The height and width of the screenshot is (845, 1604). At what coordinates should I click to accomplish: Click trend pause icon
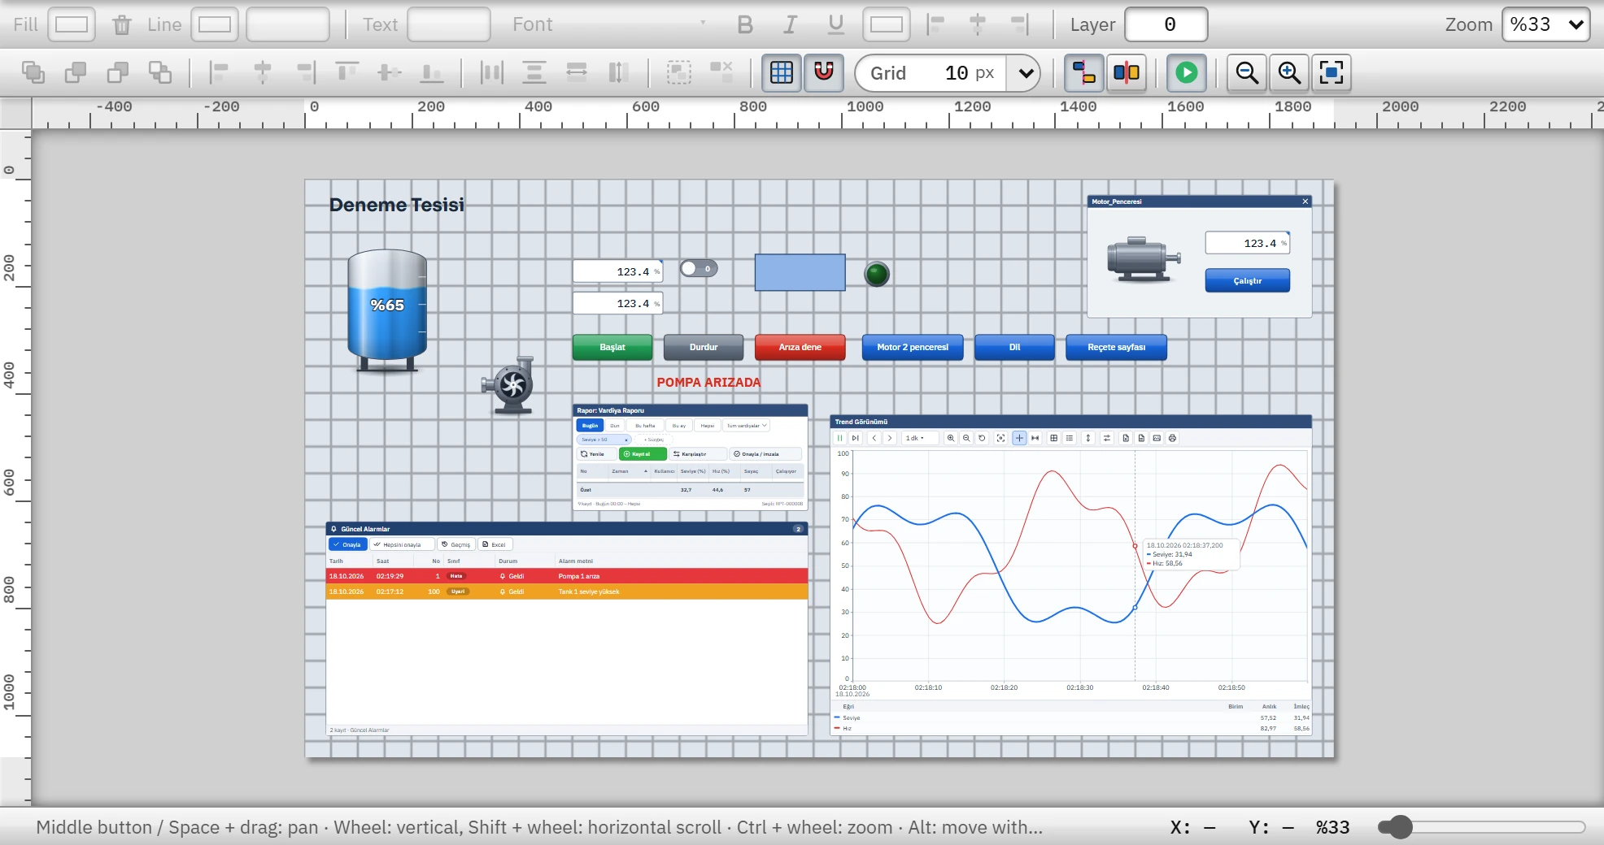click(840, 438)
